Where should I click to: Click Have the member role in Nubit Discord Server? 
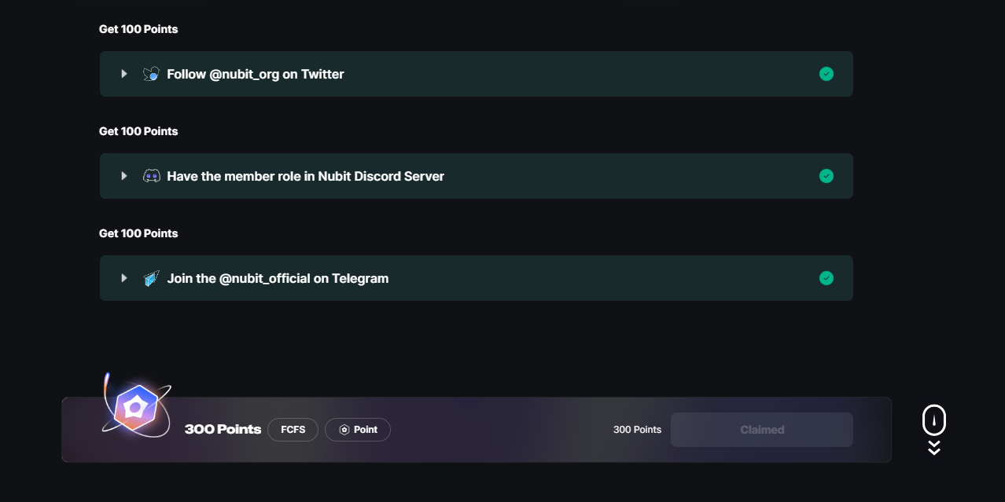pos(306,176)
